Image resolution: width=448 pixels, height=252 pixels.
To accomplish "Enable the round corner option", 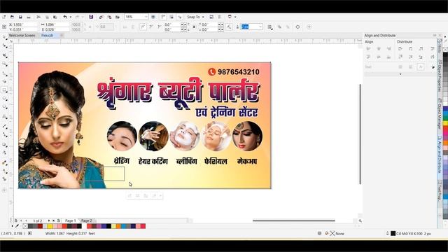I will 143,27.
